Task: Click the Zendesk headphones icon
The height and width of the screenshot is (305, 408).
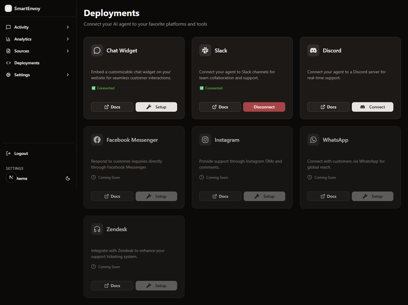Action: [97, 229]
